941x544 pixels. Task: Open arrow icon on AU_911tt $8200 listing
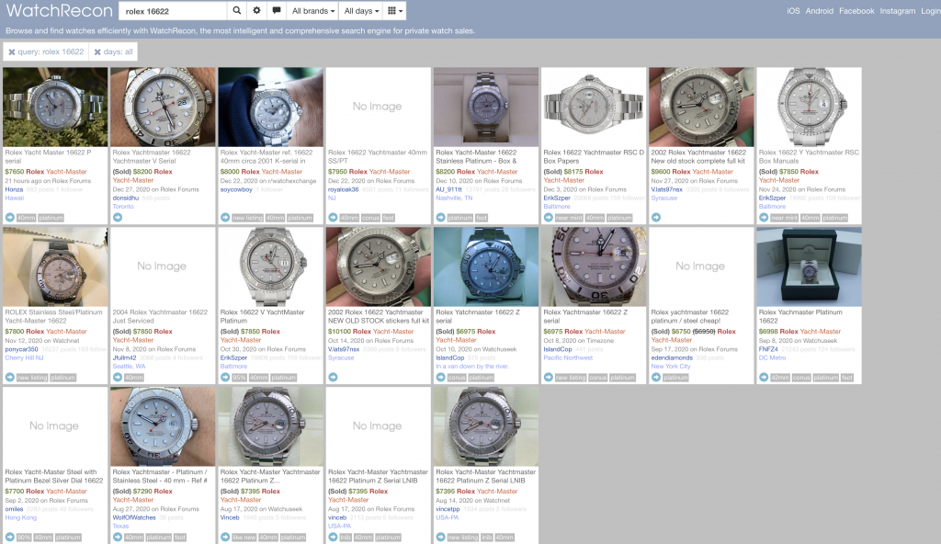click(440, 218)
